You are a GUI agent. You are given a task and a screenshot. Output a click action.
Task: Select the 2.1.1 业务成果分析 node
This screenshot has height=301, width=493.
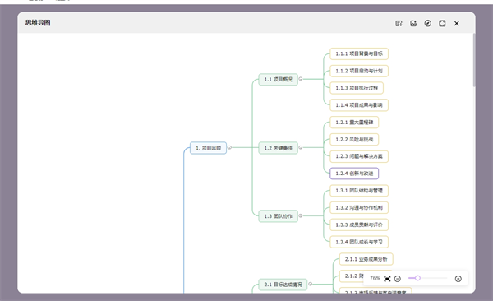(x=366, y=259)
